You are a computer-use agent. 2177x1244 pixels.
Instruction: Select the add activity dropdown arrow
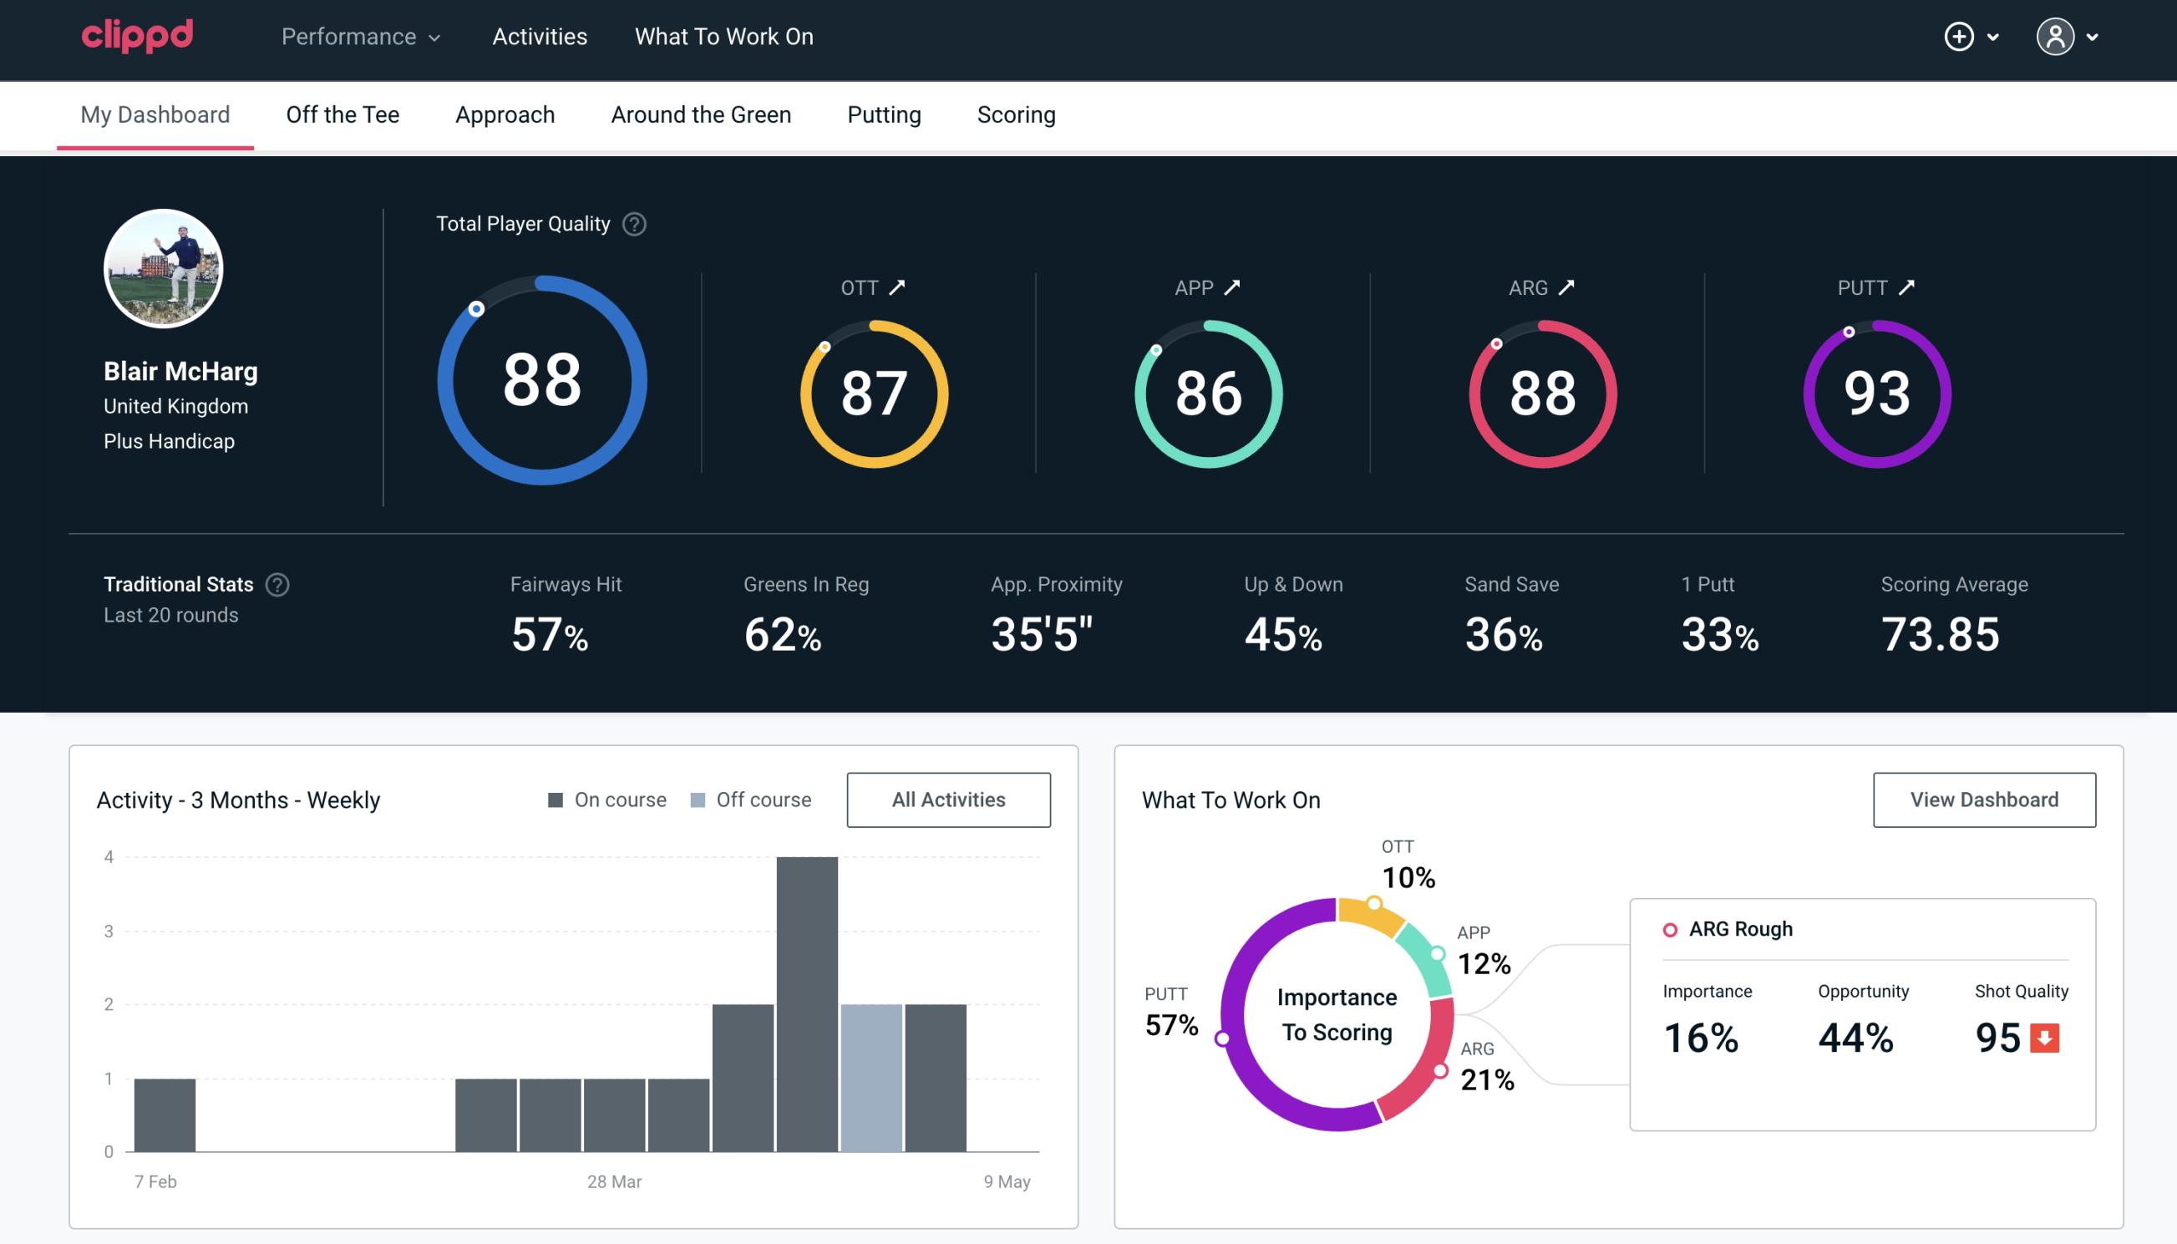1997,38
